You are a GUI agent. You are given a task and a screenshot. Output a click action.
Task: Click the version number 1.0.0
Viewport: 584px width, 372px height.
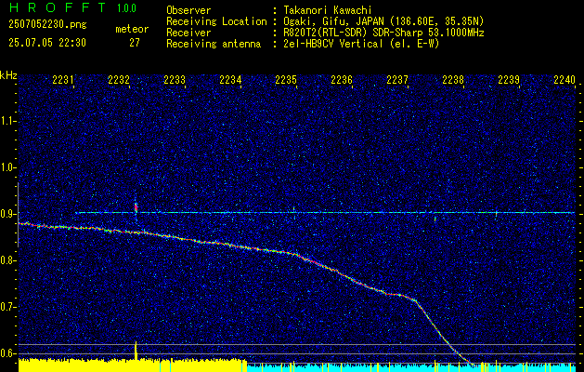126,8
